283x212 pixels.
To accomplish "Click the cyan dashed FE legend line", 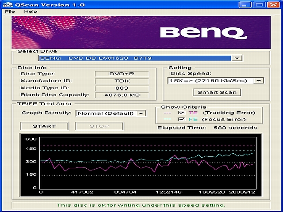I will tap(167, 119).
